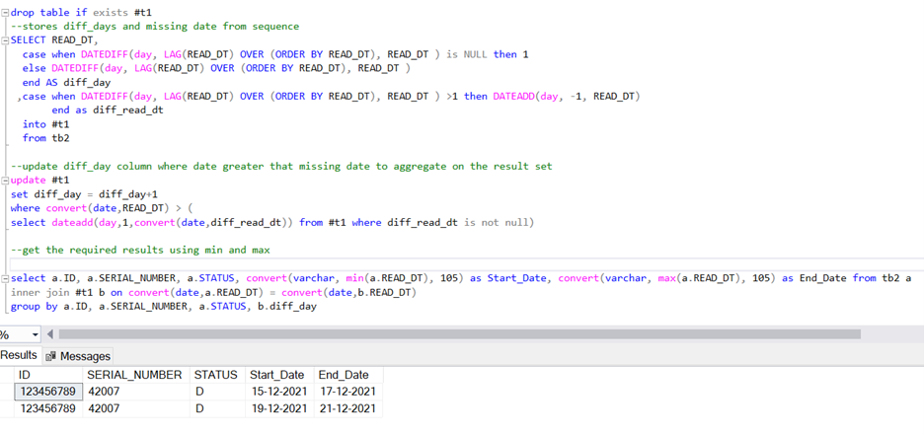Screen dimensions: 924x435
Task: Click the 'set diff_day = diff_day+1' line
Action: point(84,194)
